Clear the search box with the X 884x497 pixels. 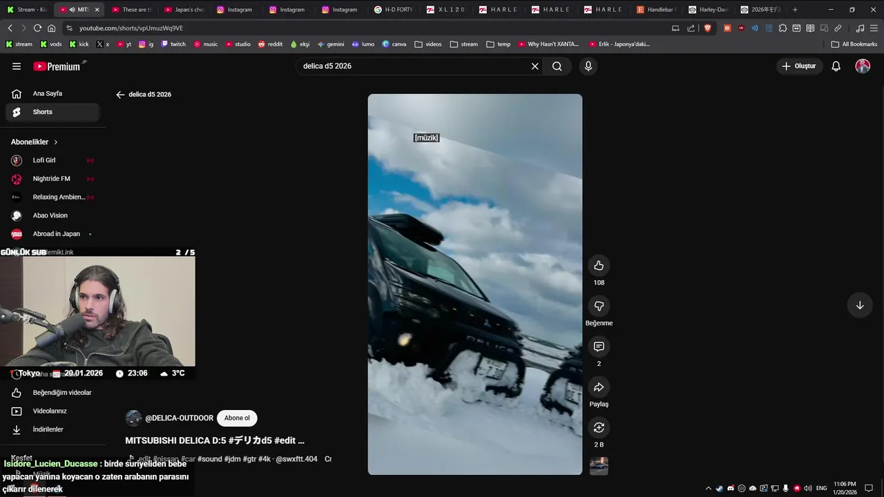coord(535,66)
